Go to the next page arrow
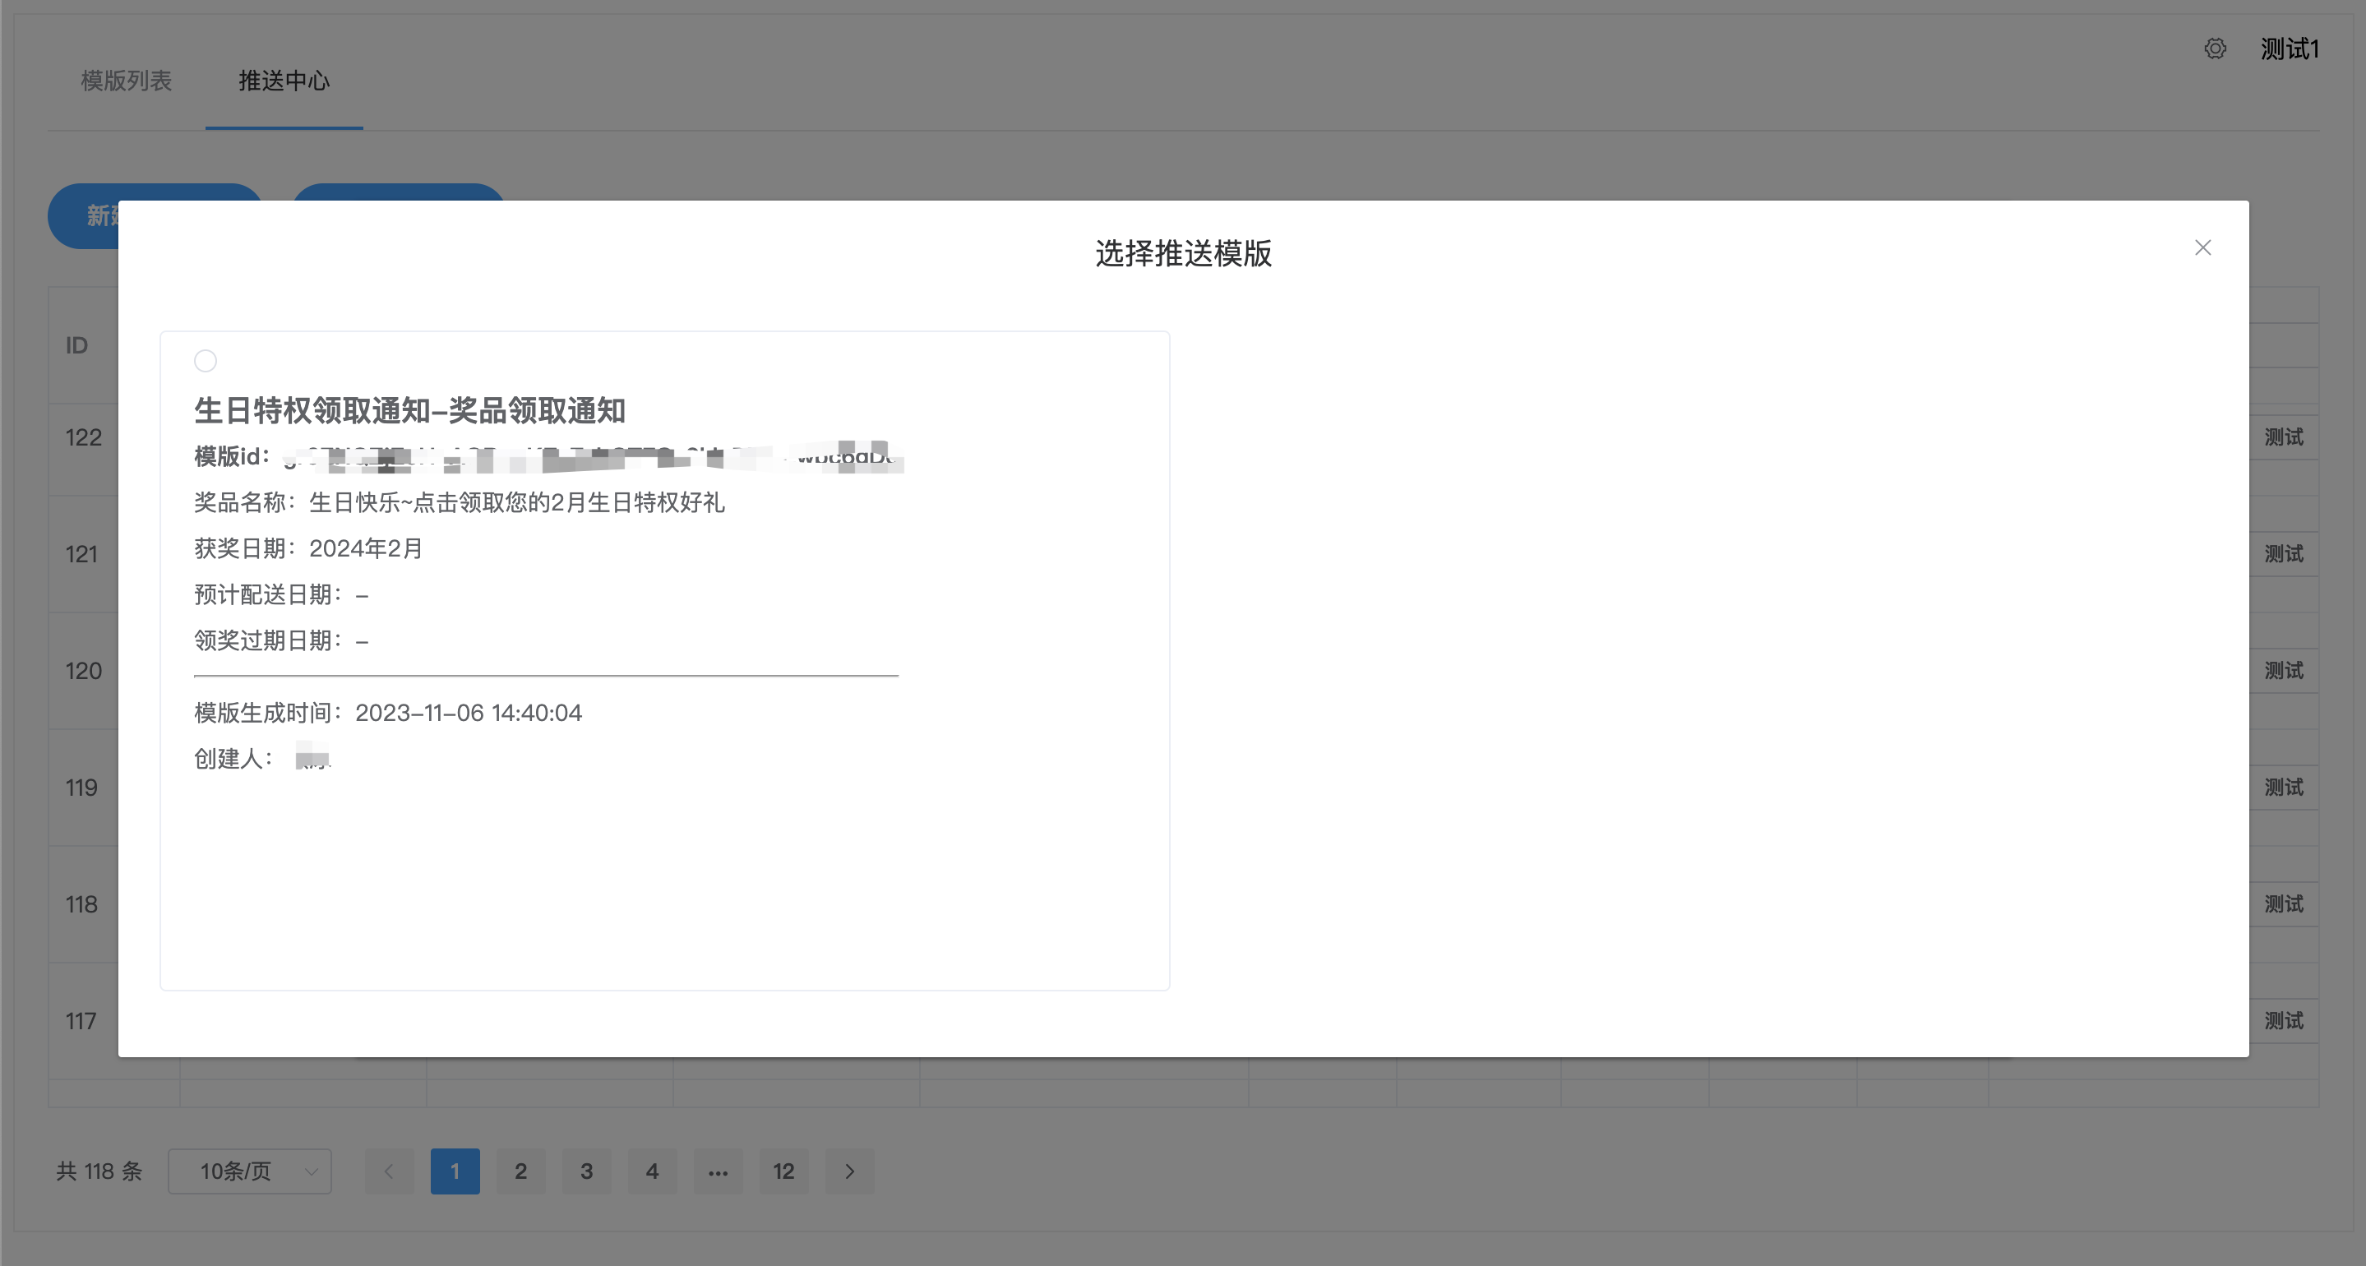 (849, 1171)
